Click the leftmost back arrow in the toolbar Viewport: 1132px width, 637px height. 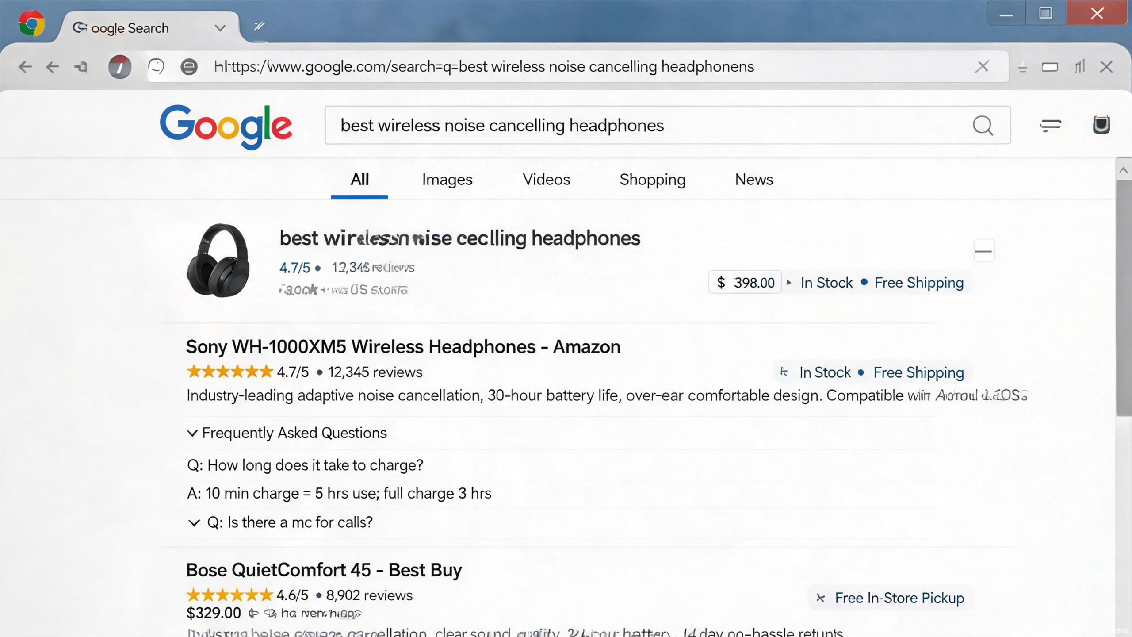pyautogui.click(x=25, y=67)
